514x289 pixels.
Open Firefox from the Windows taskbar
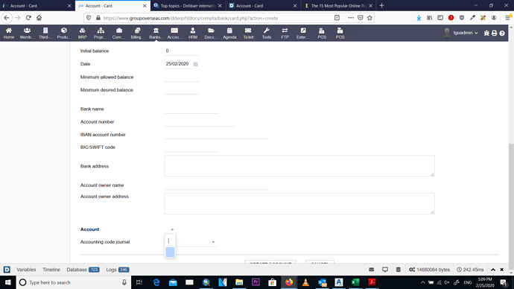pyautogui.click(x=289, y=282)
